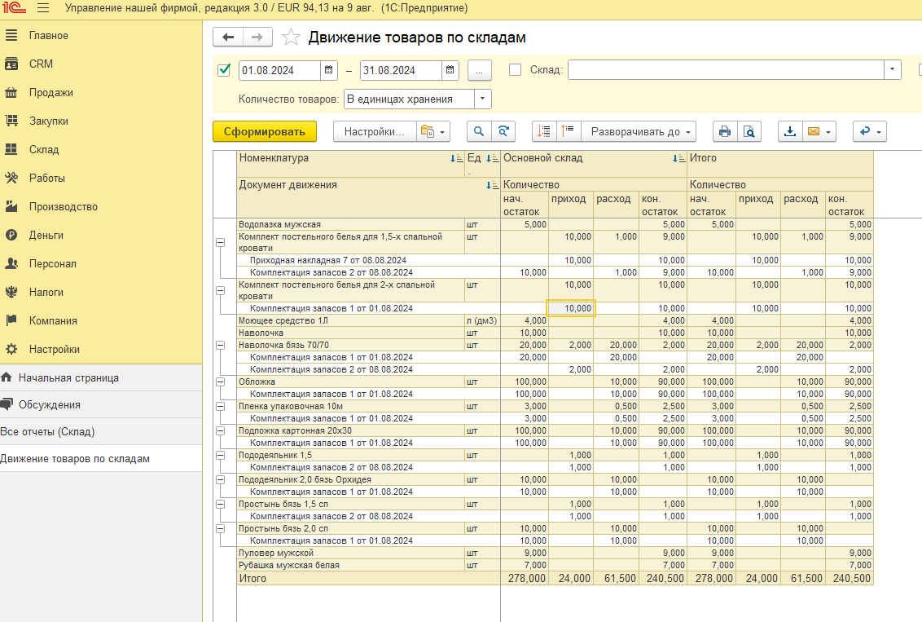Click the Персонал people icon
Viewport: 922px width, 622px height.
pyautogui.click(x=11, y=263)
